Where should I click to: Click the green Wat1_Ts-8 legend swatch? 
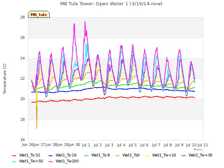click(86, 155)
